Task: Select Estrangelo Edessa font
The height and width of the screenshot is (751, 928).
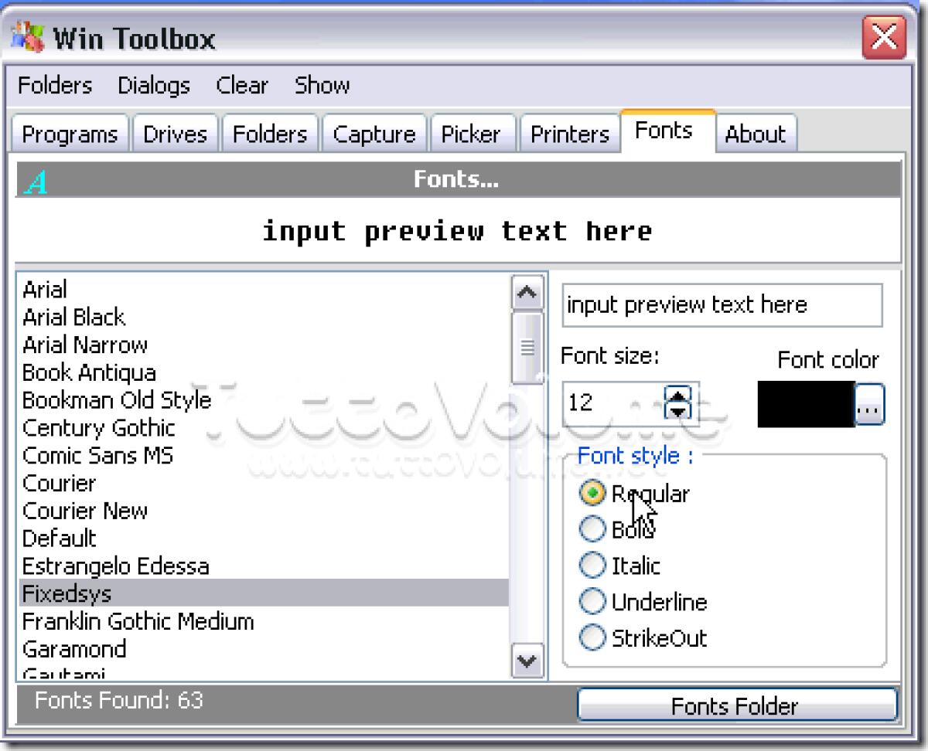Action: point(263,566)
